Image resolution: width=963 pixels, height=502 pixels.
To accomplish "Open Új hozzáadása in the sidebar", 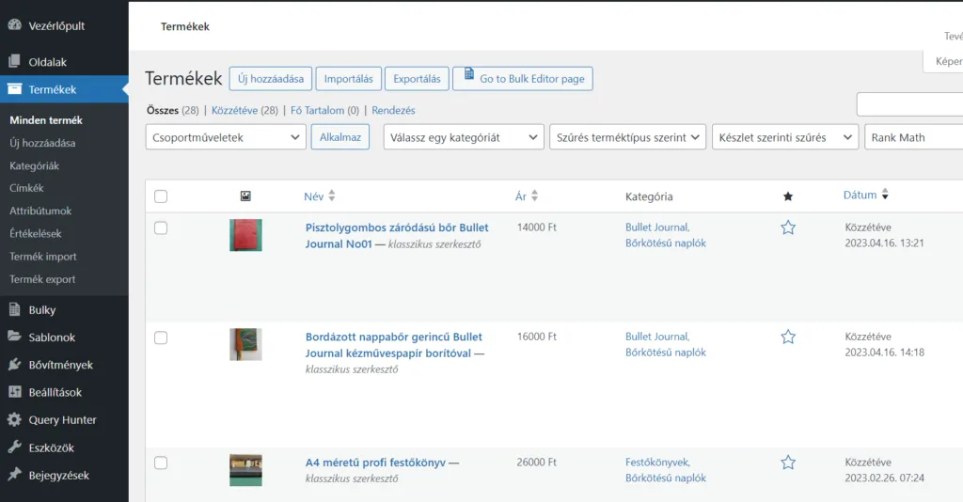I will pos(42,143).
